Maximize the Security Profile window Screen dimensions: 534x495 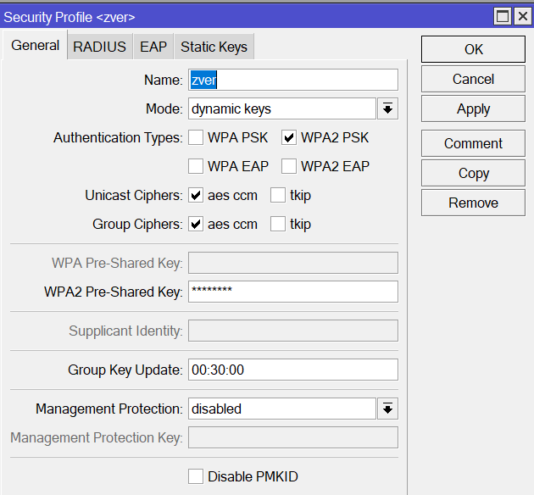click(503, 16)
